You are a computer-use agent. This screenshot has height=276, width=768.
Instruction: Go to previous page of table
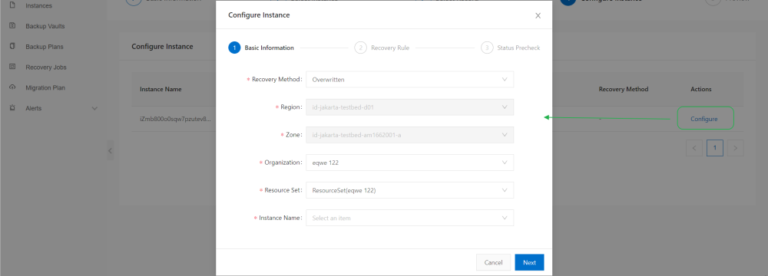click(694, 147)
